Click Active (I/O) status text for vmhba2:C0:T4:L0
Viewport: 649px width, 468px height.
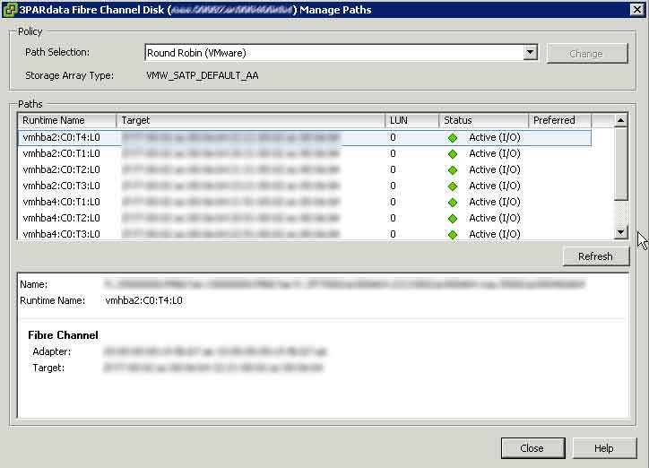pos(495,137)
